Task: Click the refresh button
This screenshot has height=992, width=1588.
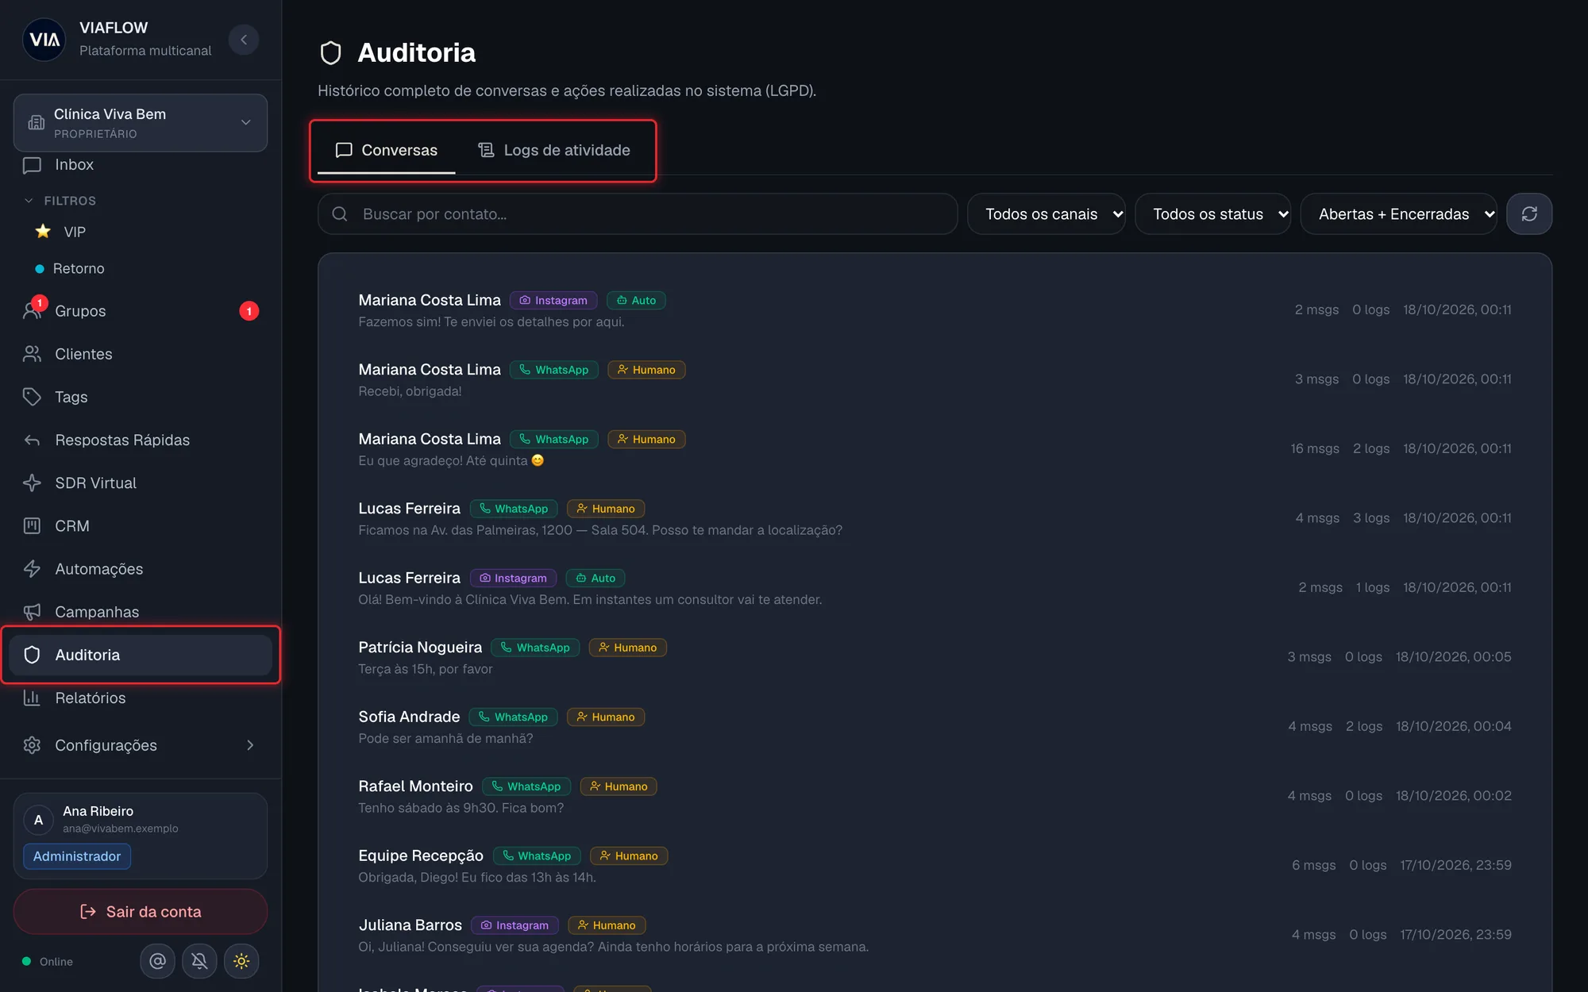Action: 1529,214
